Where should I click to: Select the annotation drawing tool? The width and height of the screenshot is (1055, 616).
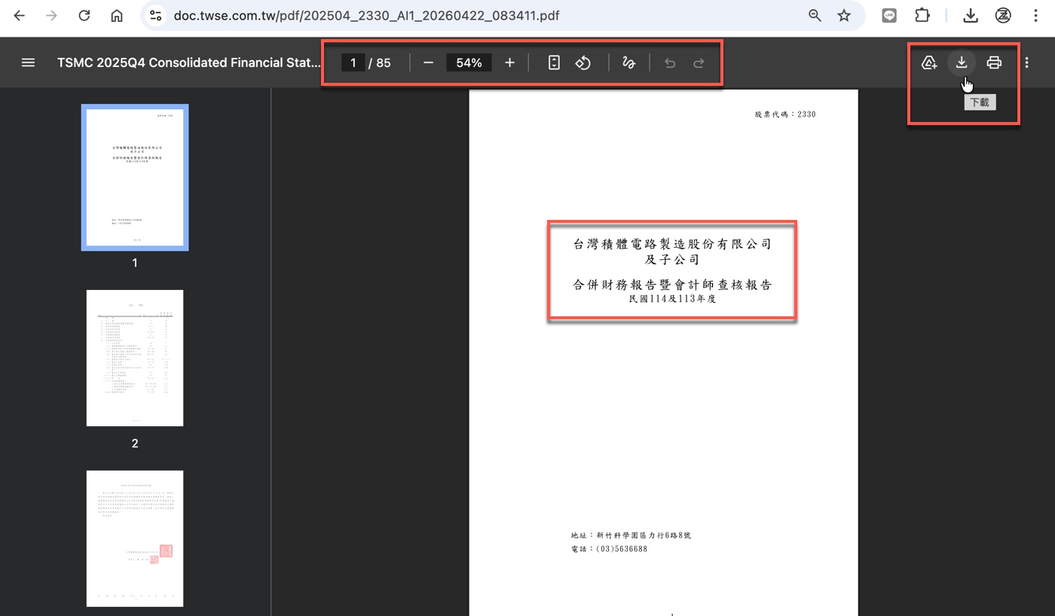tap(628, 63)
